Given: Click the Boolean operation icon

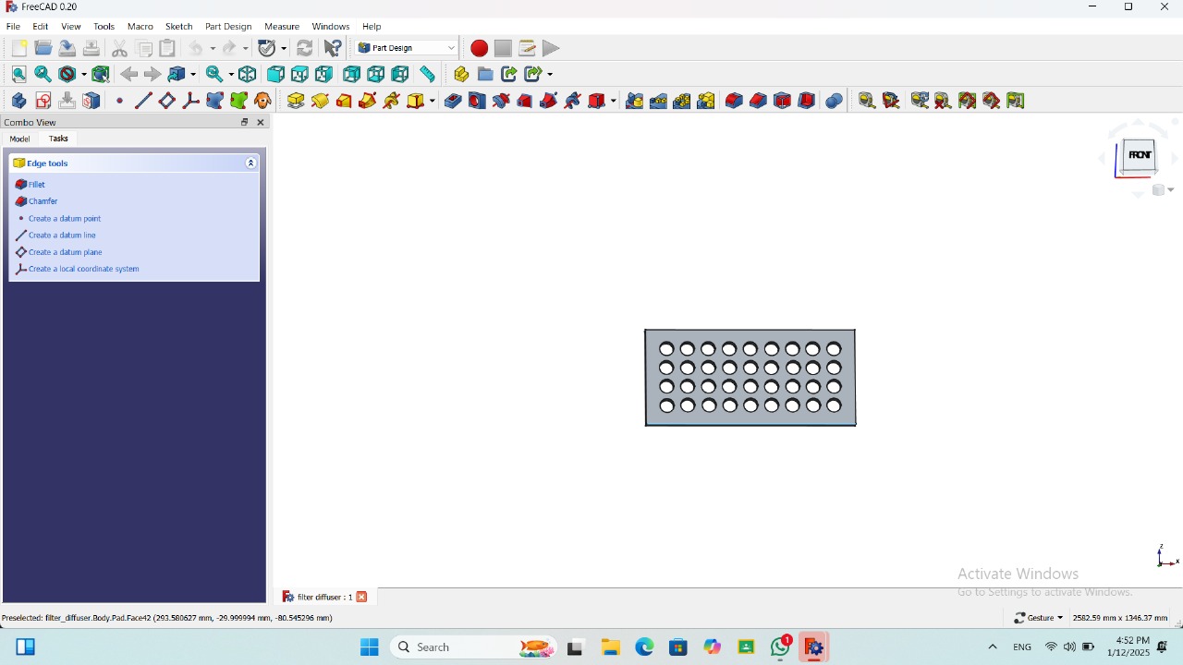Looking at the screenshot, I should (835, 101).
